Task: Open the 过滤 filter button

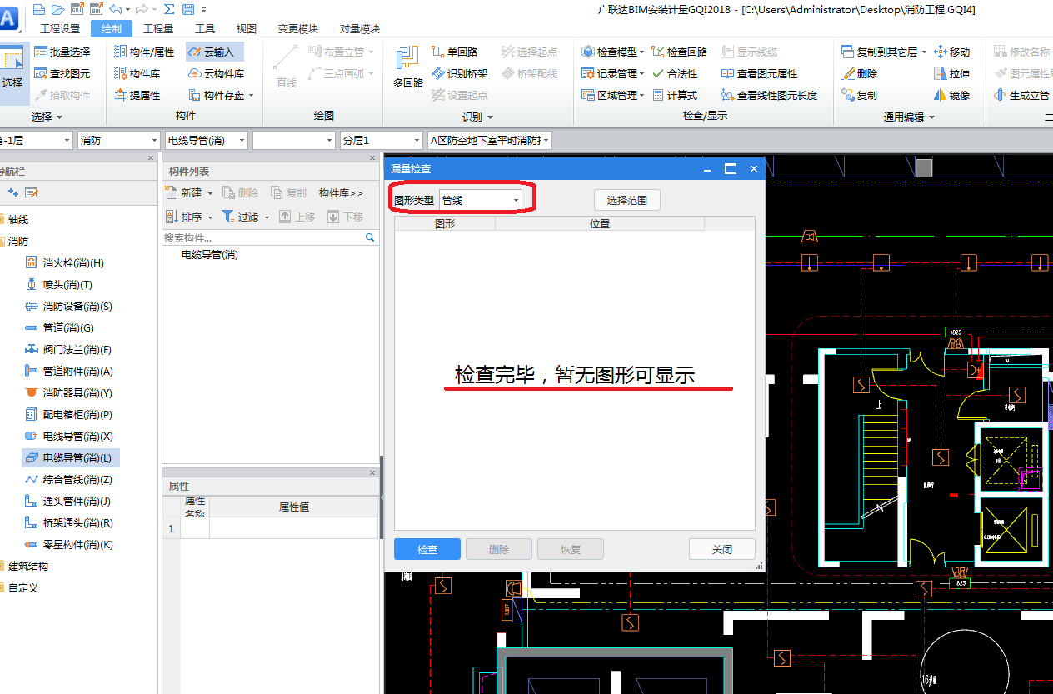Action: click(246, 217)
